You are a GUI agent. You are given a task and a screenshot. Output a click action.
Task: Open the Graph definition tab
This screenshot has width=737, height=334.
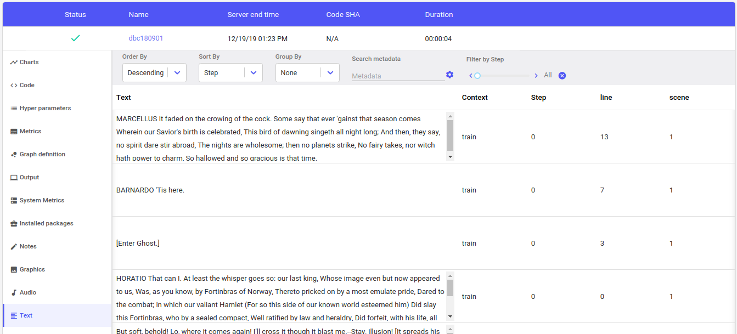[57, 154]
